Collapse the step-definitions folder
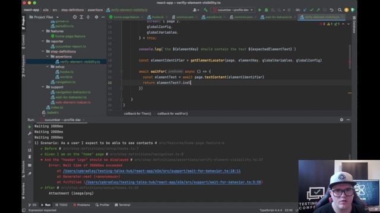This screenshot has width=380, height=213. pyautogui.click(x=43, y=51)
